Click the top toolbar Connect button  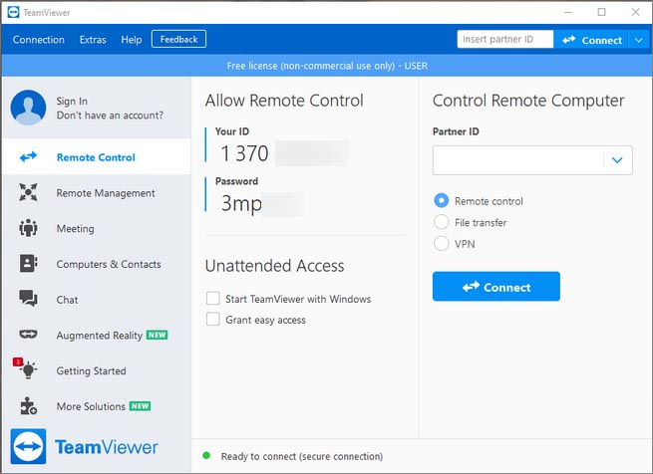(x=591, y=40)
